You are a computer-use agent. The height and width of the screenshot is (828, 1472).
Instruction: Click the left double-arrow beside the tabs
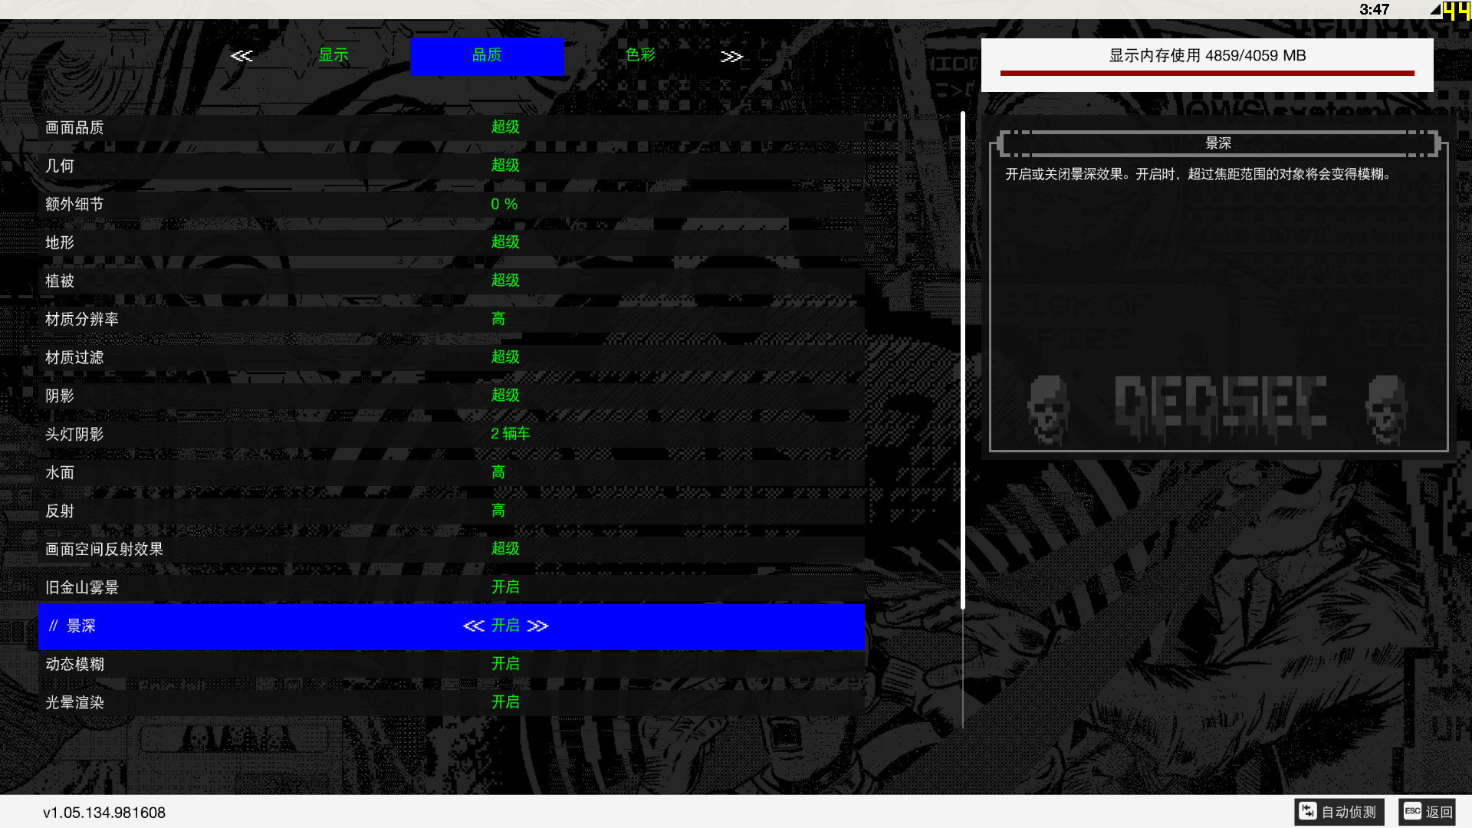(x=242, y=56)
